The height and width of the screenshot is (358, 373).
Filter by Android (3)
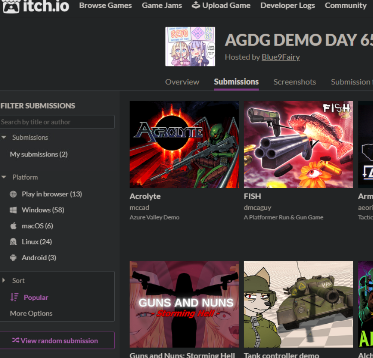coord(39,258)
